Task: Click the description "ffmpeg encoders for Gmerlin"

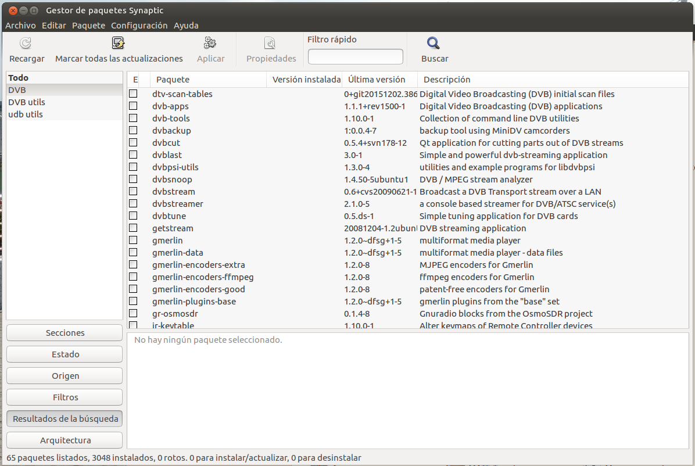Action: pyautogui.click(x=477, y=277)
